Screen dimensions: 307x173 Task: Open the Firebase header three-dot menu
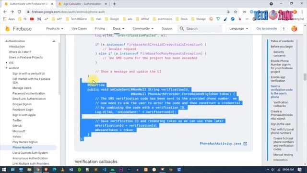pos(283,29)
